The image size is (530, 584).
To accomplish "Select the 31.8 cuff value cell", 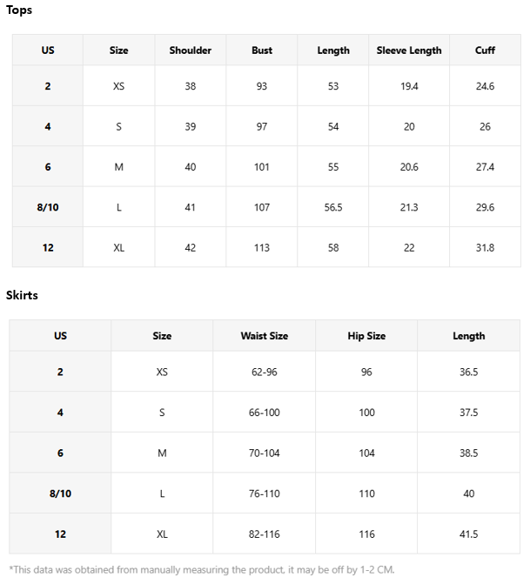I will (x=485, y=248).
